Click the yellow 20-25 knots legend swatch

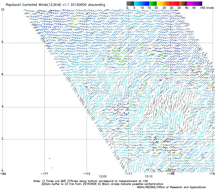160,3
